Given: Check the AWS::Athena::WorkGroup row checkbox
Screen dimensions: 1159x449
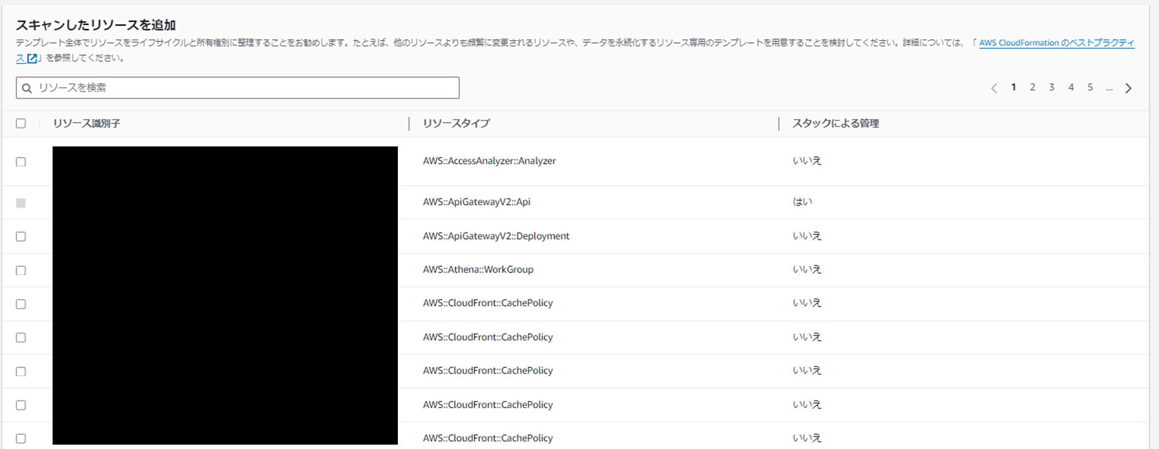Looking at the screenshot, I should pyautogui.click(x=21, y=270).
